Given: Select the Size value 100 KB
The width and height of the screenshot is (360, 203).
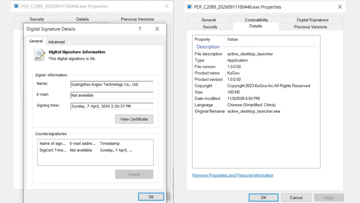Looking at the screenshot, I should pos(233,92).
